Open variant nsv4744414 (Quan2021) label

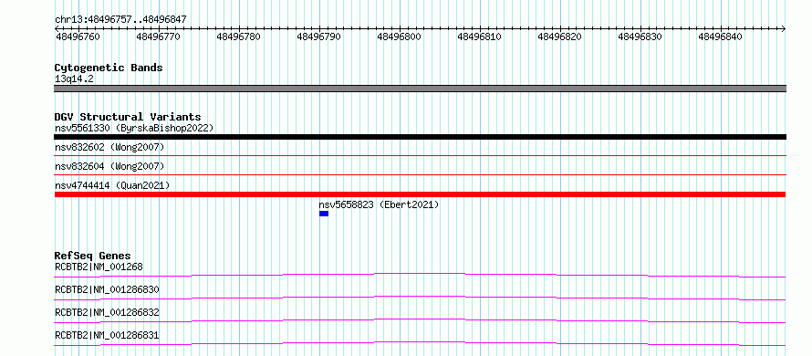point(112,185)
